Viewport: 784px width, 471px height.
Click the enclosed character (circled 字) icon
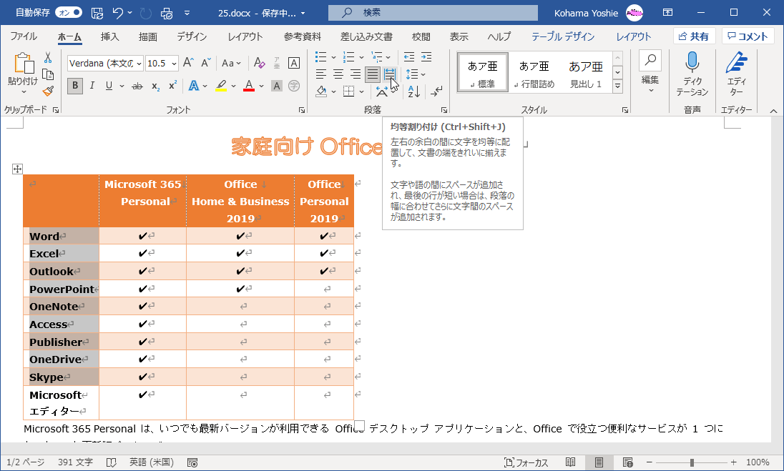click(294, 86)
